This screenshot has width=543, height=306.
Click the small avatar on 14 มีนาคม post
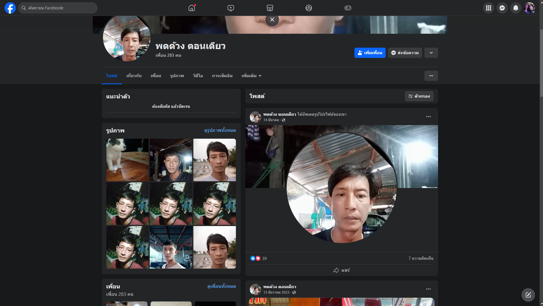point(255,117)
